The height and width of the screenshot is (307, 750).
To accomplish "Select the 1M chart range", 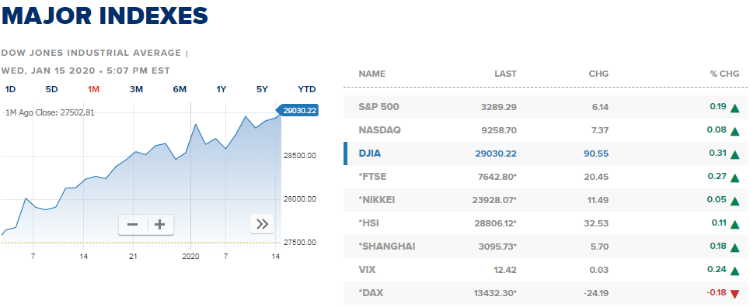I will tap(93, 89).
